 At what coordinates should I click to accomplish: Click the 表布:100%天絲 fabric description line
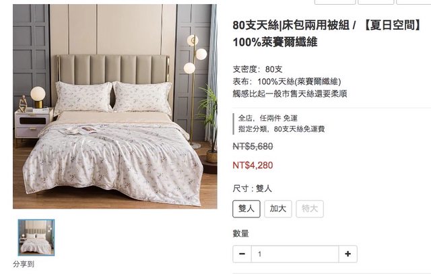pos(287,81)
